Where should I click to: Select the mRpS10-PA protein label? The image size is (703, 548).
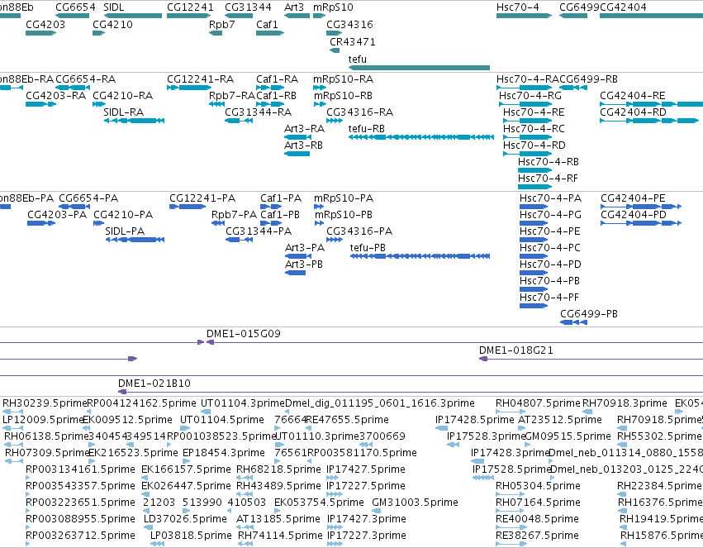click(x=344, y=198)
